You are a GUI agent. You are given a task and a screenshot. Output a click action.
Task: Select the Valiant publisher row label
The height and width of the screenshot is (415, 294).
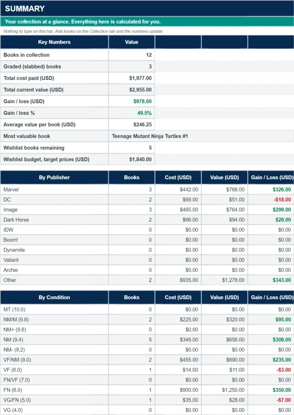point(11,260)
